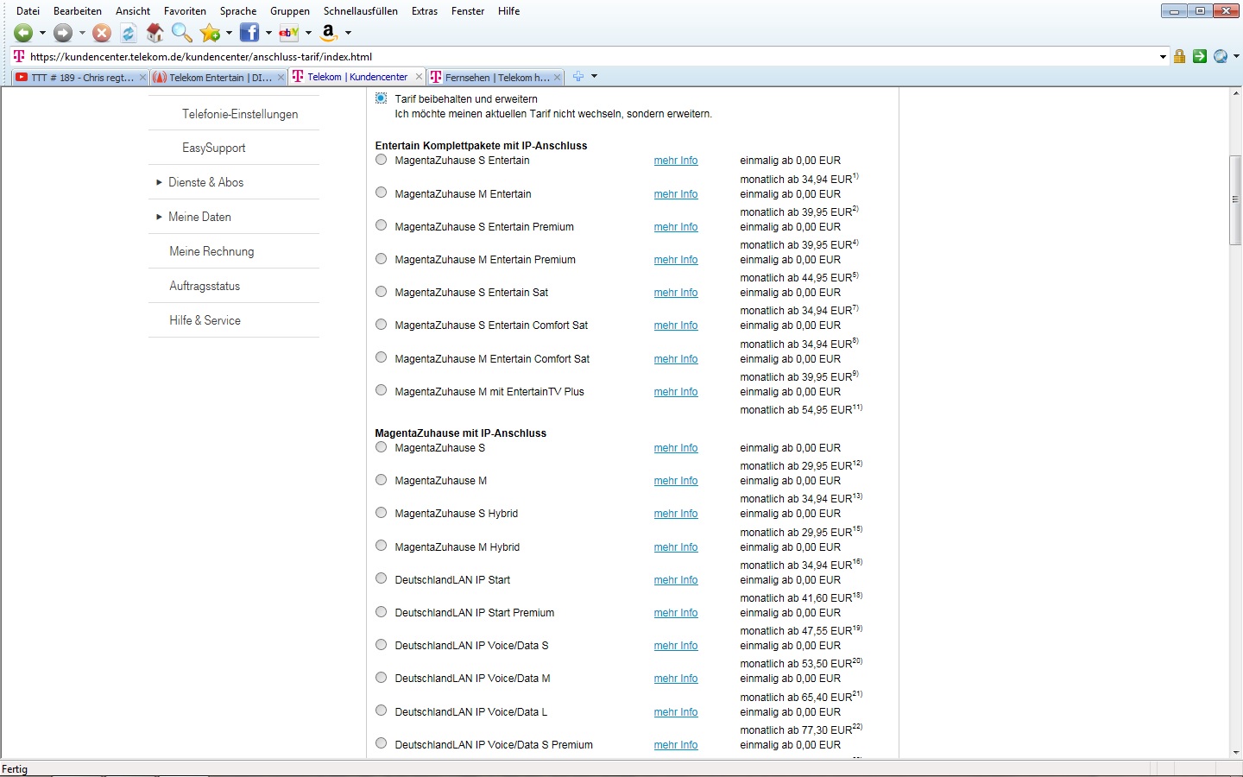Open Hilfe & Service in sidebar
The width and height of the screenshot is (1243, 777).
pyautogui.click(x=205, y=320)
